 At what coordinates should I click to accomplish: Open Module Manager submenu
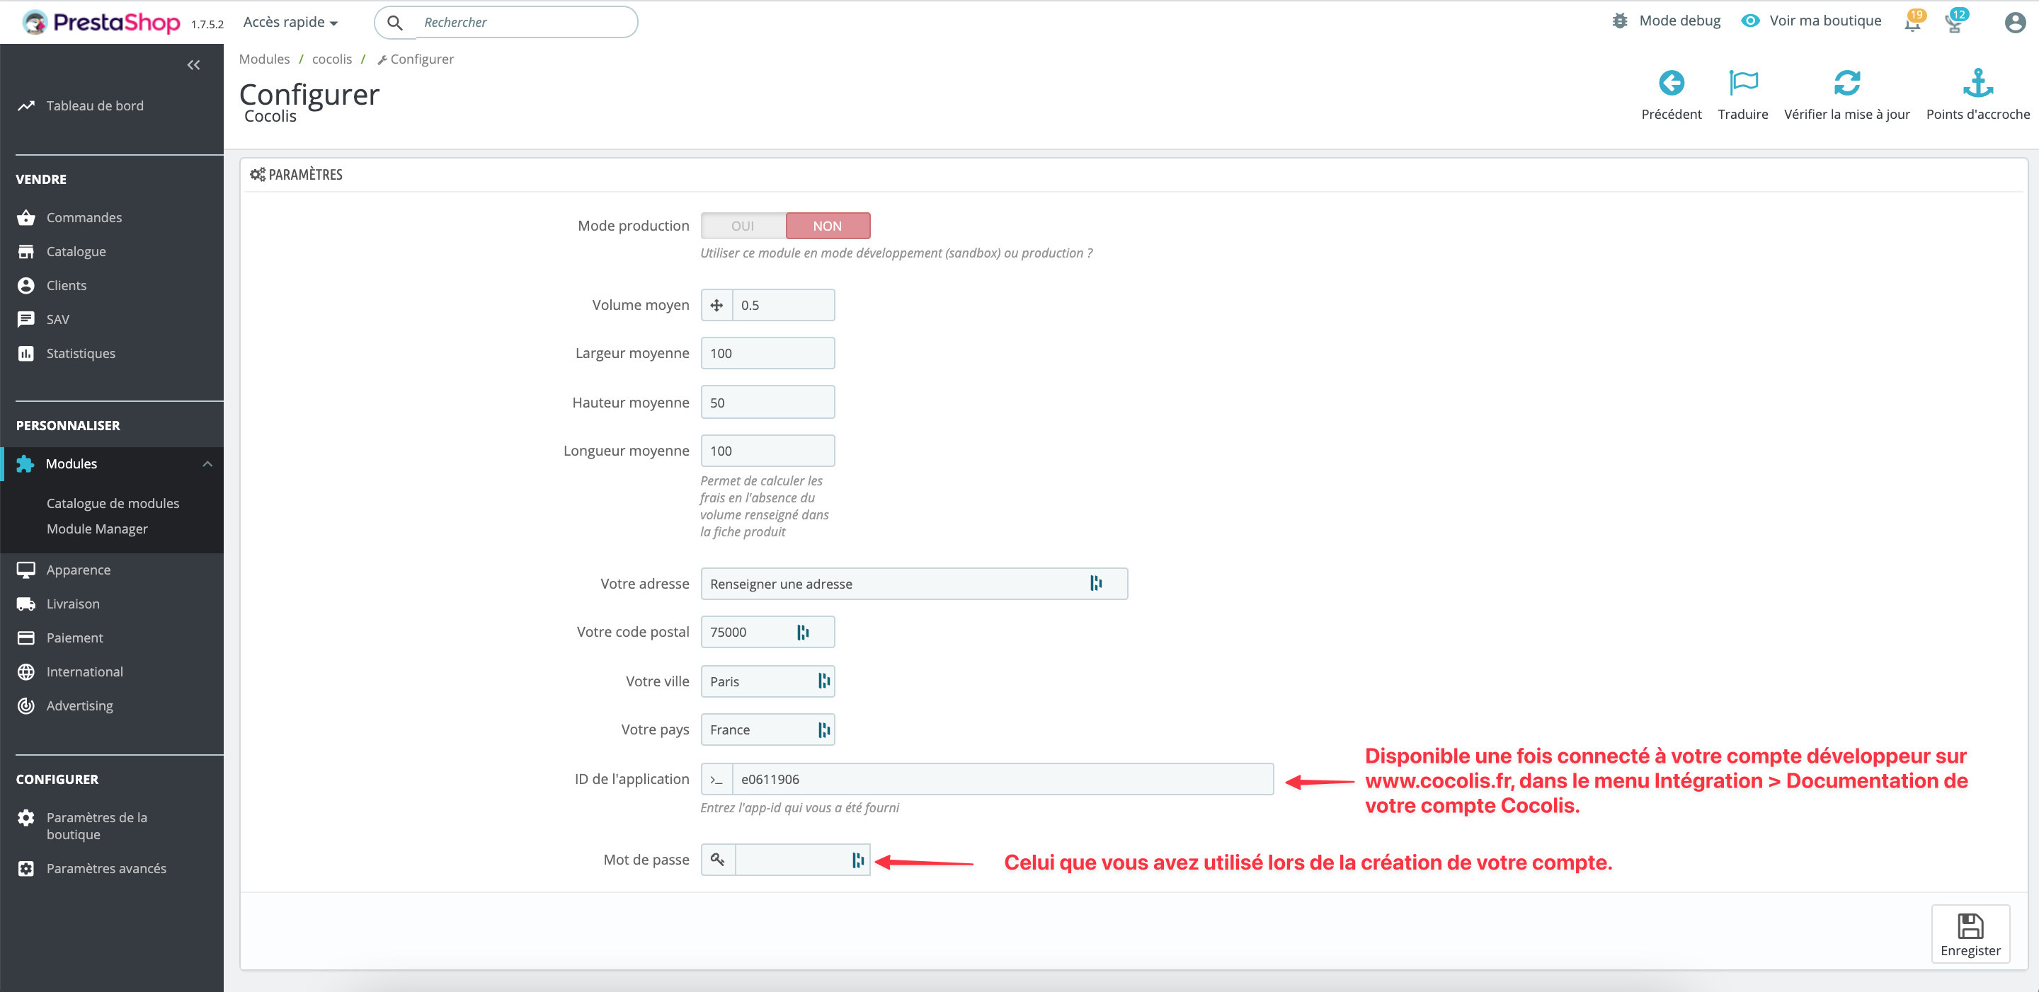point(96,529)
